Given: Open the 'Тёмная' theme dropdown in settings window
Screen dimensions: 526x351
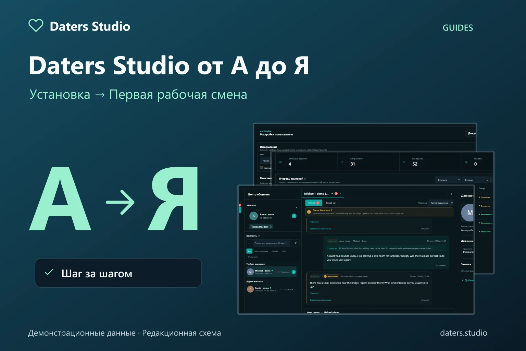Looking at the screenshot, I should pos(265,161).
